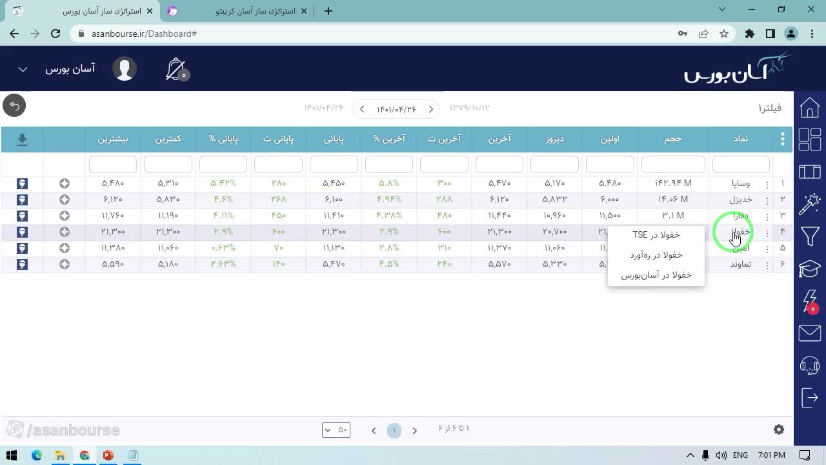Select خفولا در ره‌آورد menu entry
This screenshot has height=465, width=826.
point(656,254)
